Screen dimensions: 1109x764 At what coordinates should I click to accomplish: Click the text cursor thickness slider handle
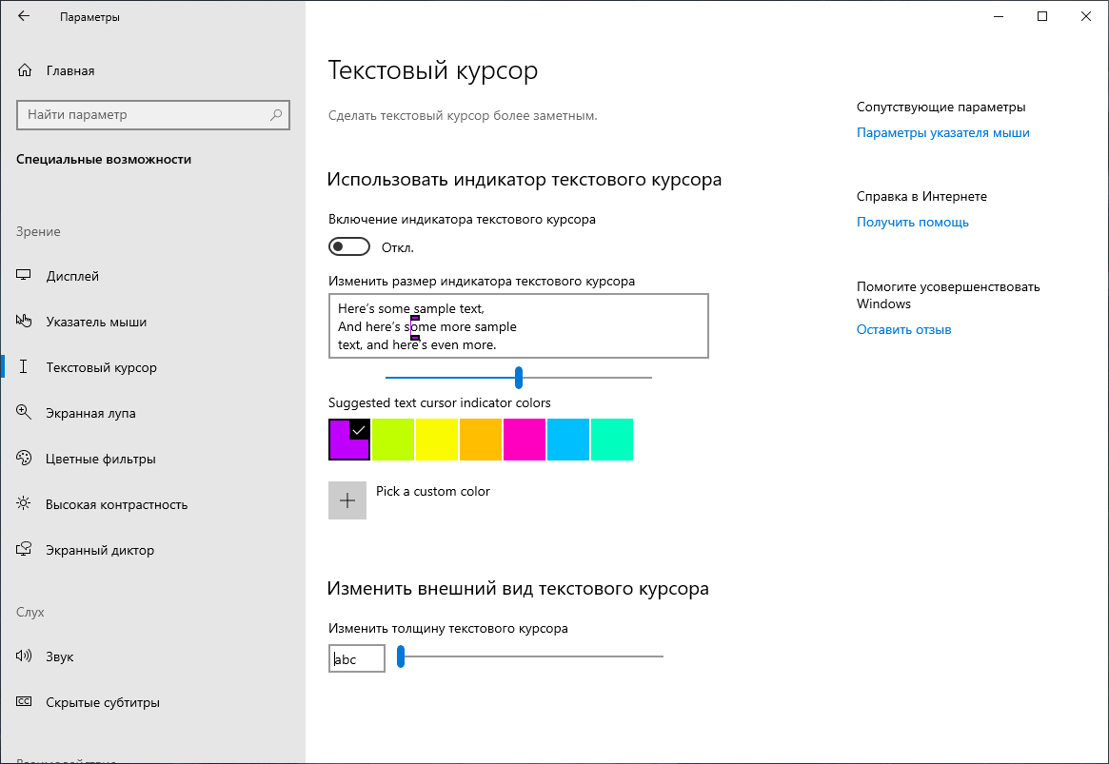pyautogui.click(x=401, y=657)
